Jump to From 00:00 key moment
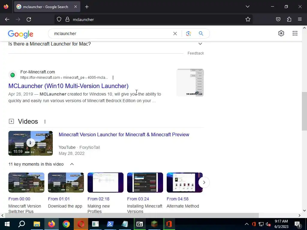The width and height of the screenshot is (307, 230). click(x=19, y=199)
